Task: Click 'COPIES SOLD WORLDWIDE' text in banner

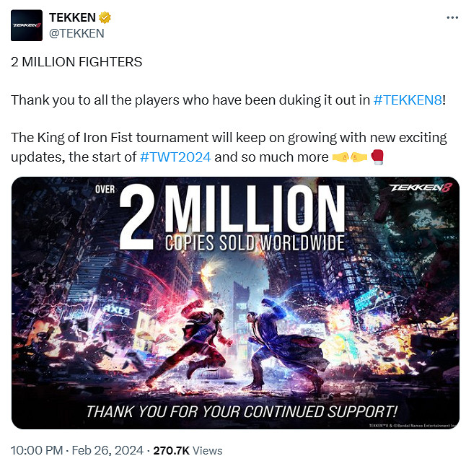Action: click(x=255, y=243)
